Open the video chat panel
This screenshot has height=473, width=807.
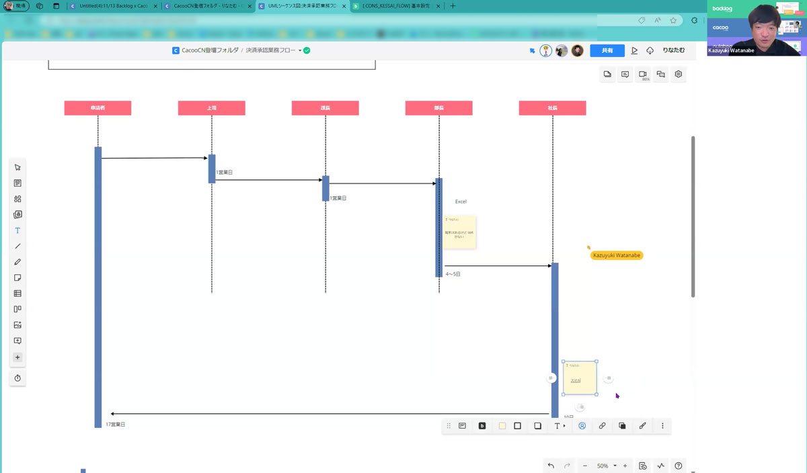point(643,75)
